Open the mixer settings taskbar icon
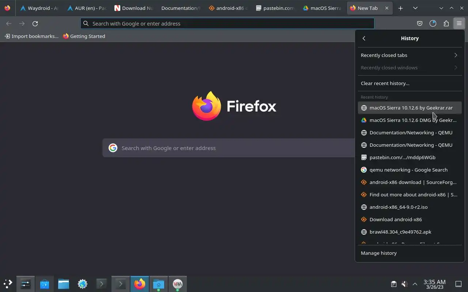Image resolution: width=468 pixels, height=292 pixels. 26,284
